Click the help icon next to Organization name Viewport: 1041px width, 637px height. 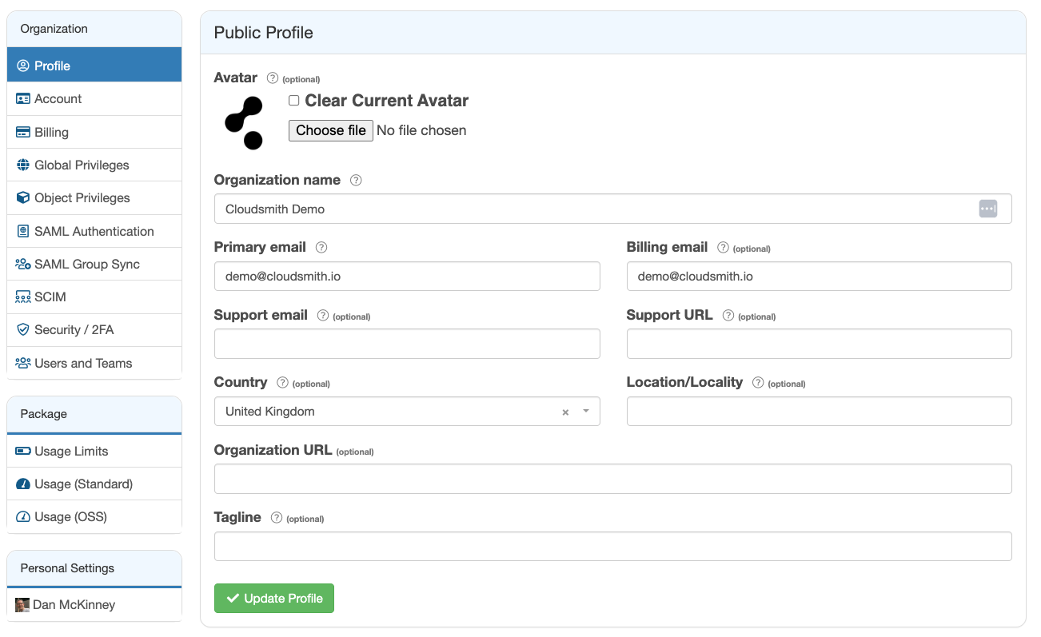(356, 181)
